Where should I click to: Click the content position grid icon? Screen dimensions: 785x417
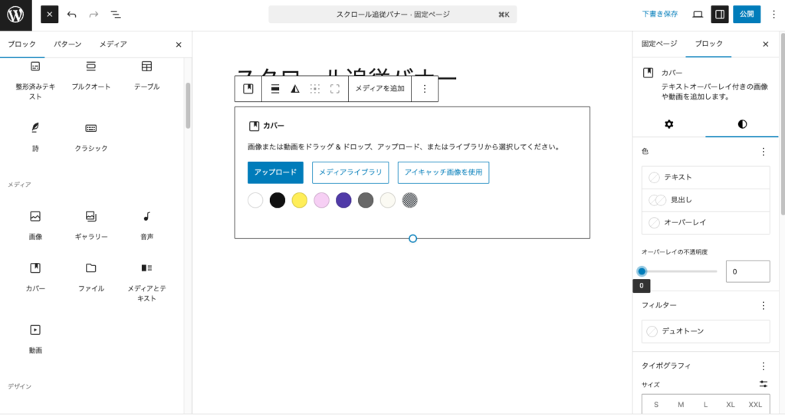coord(315,89)
